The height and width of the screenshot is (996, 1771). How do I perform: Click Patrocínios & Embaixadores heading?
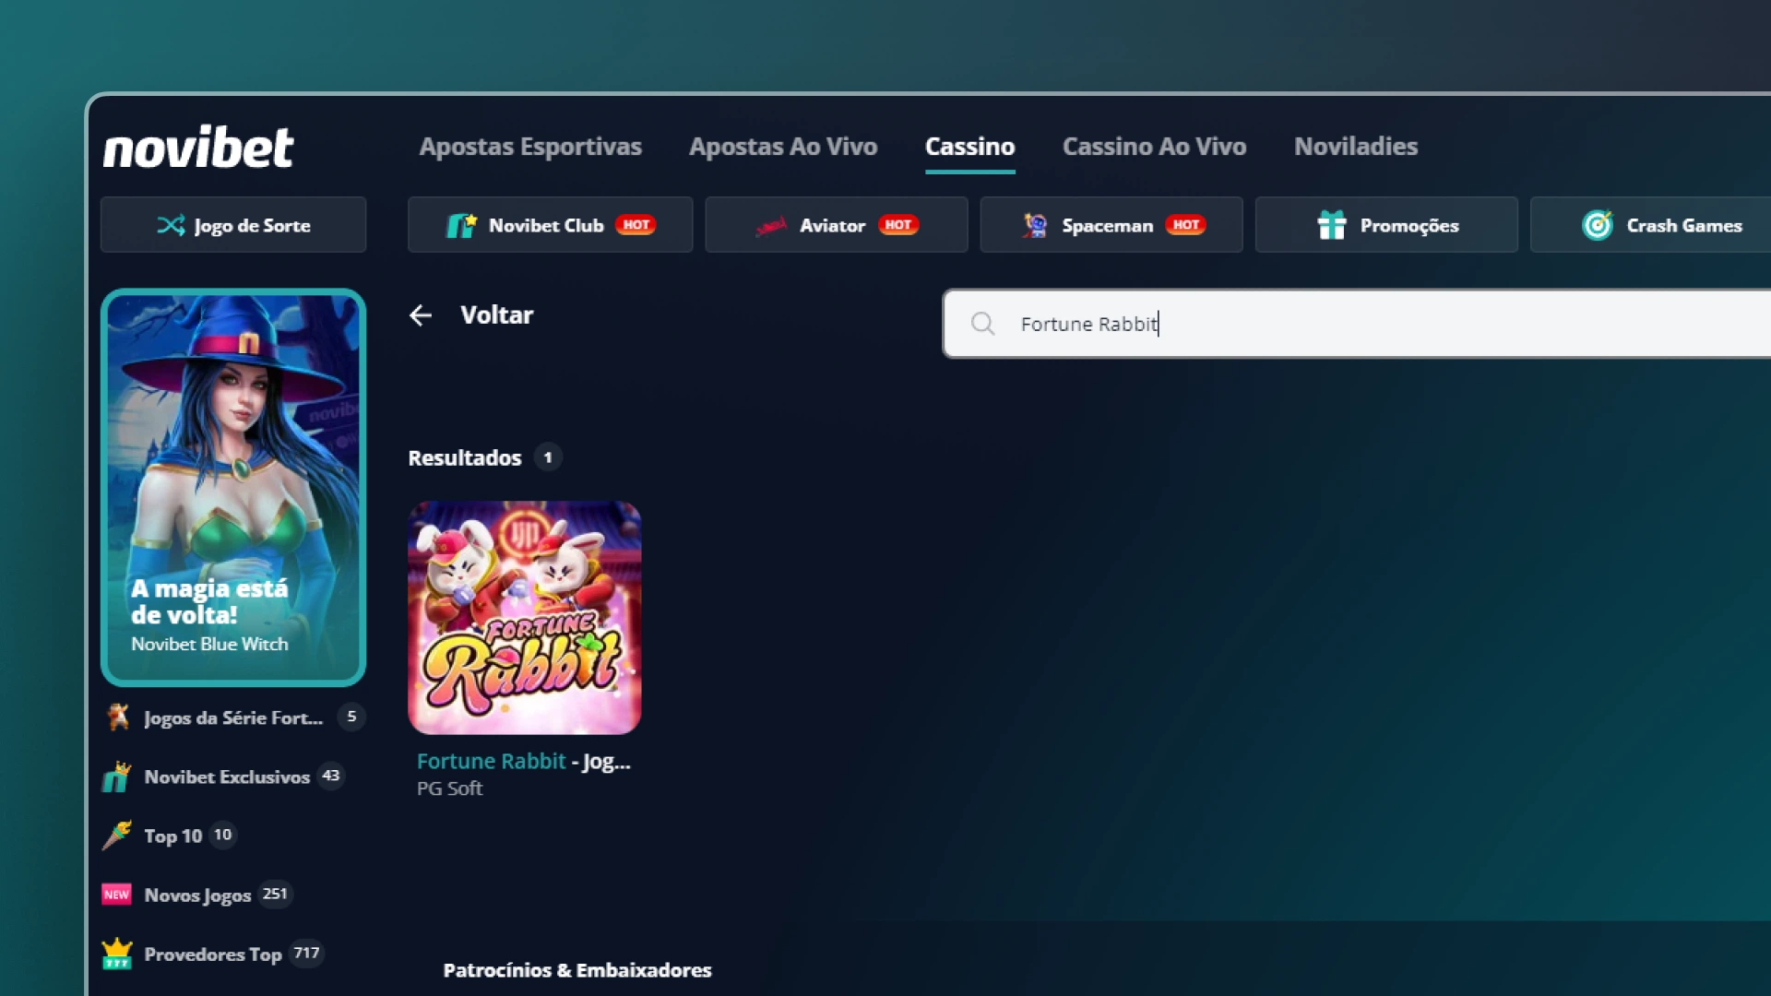pos(577,970)
